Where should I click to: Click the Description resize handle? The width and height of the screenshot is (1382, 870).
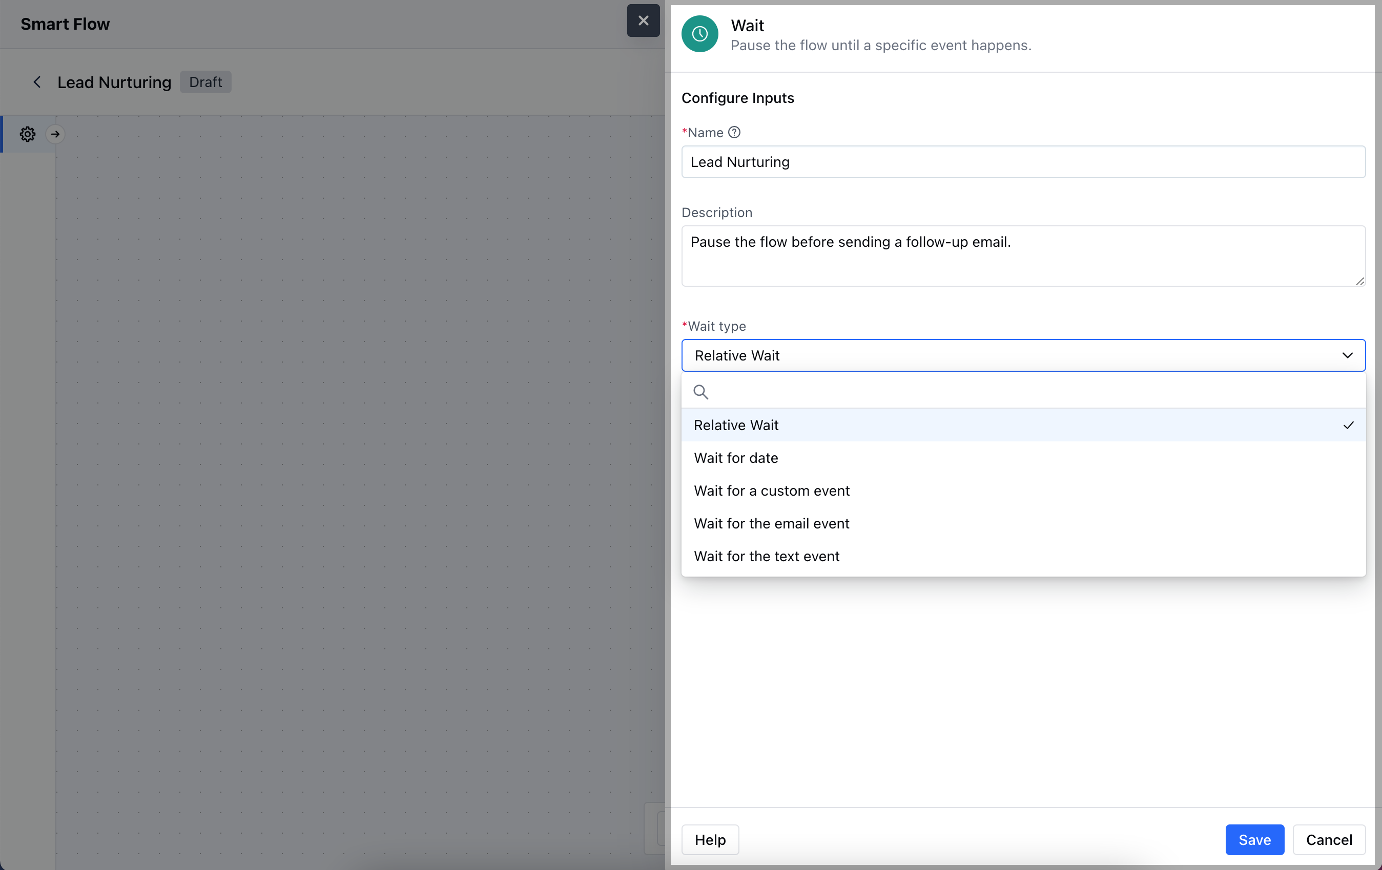[x=1359, y=281]
